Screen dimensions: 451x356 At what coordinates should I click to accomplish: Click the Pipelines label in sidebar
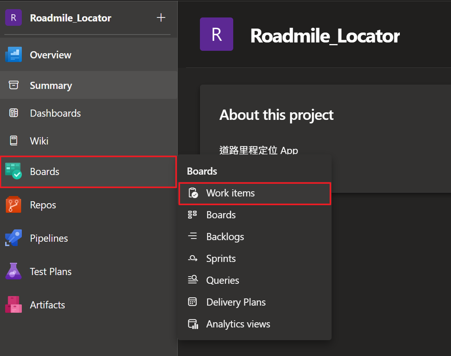point(49,238)
